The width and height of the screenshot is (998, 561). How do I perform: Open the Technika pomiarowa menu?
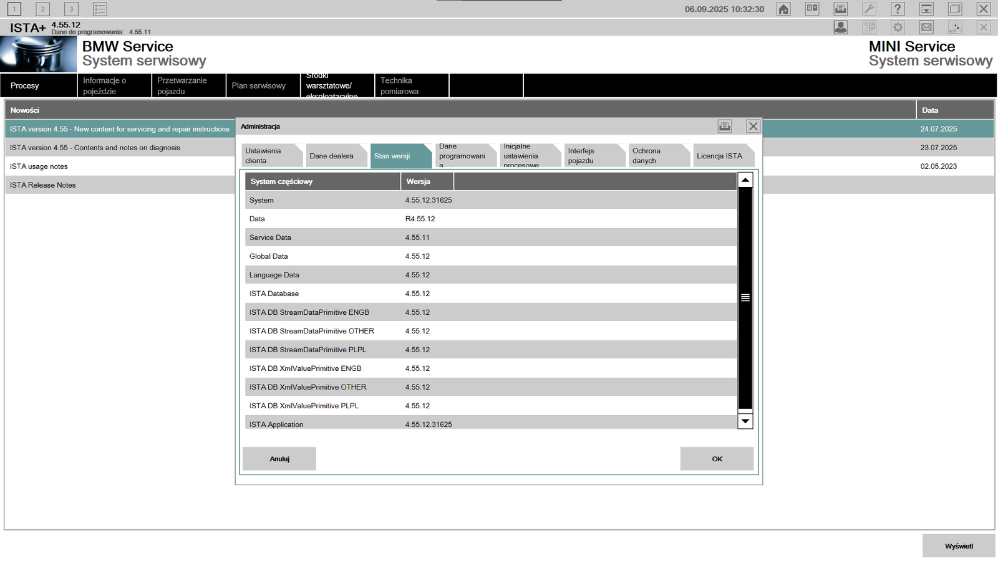(x=412, y=86)
